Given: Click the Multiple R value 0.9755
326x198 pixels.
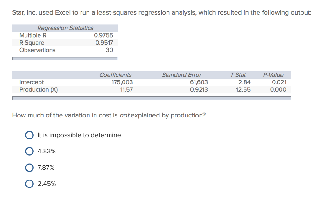Looking at the screenshot, I should coord(103,35).
